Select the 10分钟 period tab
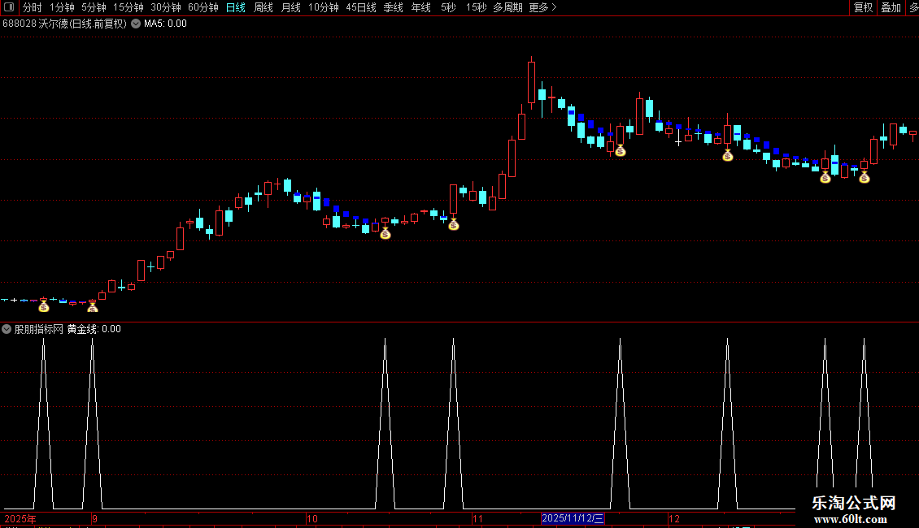Image resolution: width=919 pixels, height=528 pixels. (x=323, y=7)
